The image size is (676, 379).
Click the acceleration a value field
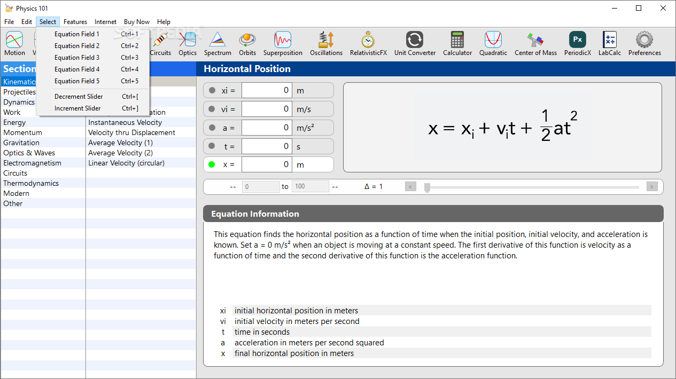[x=267, y=128]
